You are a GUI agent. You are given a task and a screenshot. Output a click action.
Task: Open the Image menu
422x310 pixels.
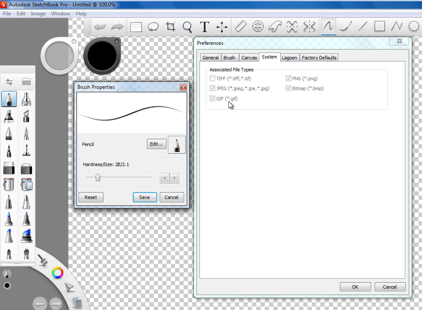38,13
